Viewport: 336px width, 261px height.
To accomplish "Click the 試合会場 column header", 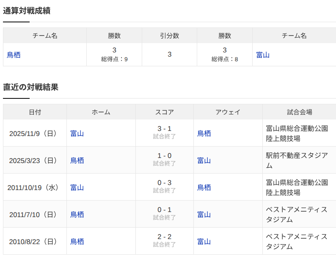I will 299,112.
